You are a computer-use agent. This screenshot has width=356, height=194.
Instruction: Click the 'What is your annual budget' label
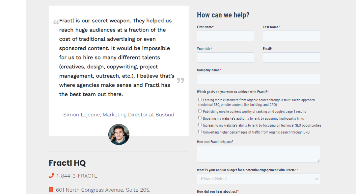point(247,170)
